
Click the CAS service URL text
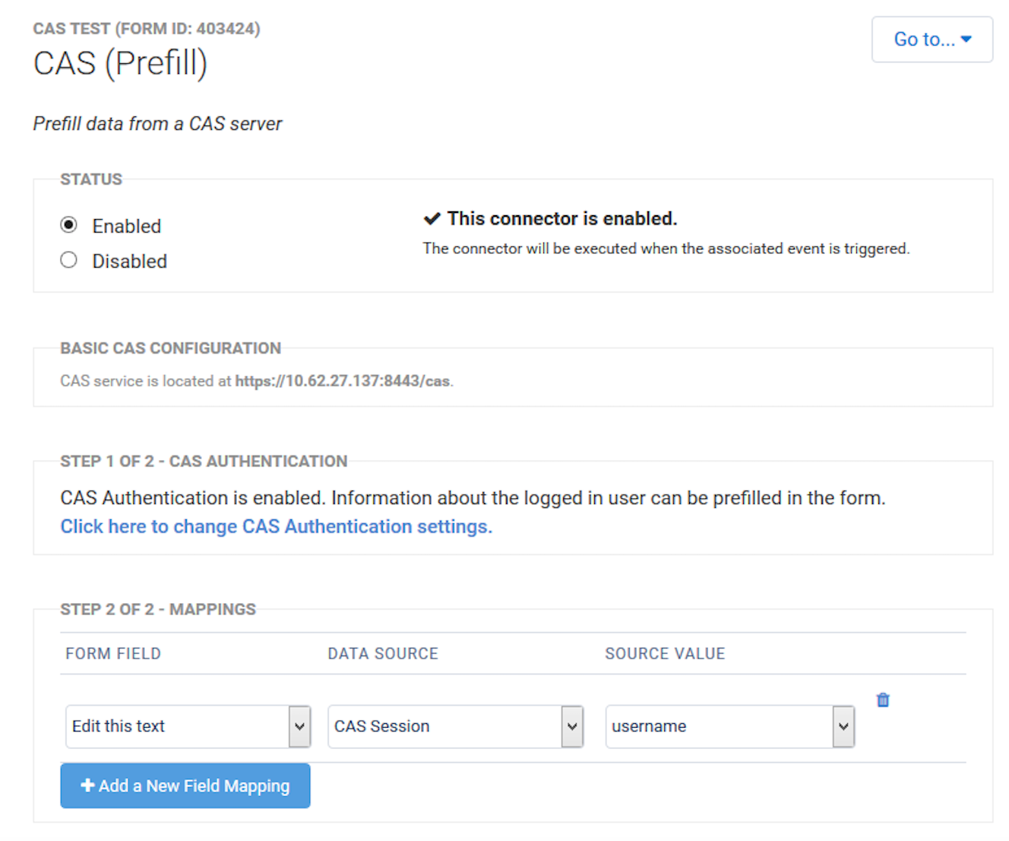click(342, 381)
